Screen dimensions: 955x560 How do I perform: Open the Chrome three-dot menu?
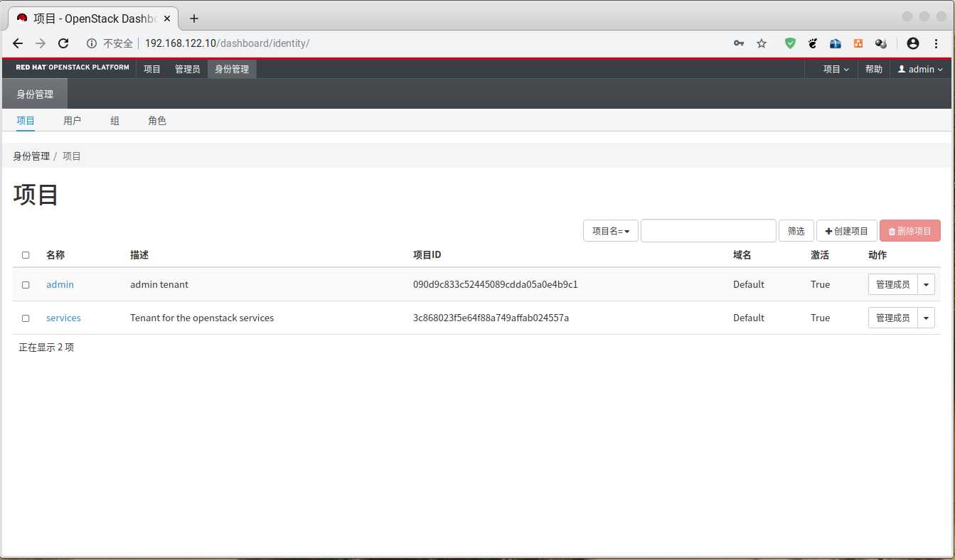[936, 43]
